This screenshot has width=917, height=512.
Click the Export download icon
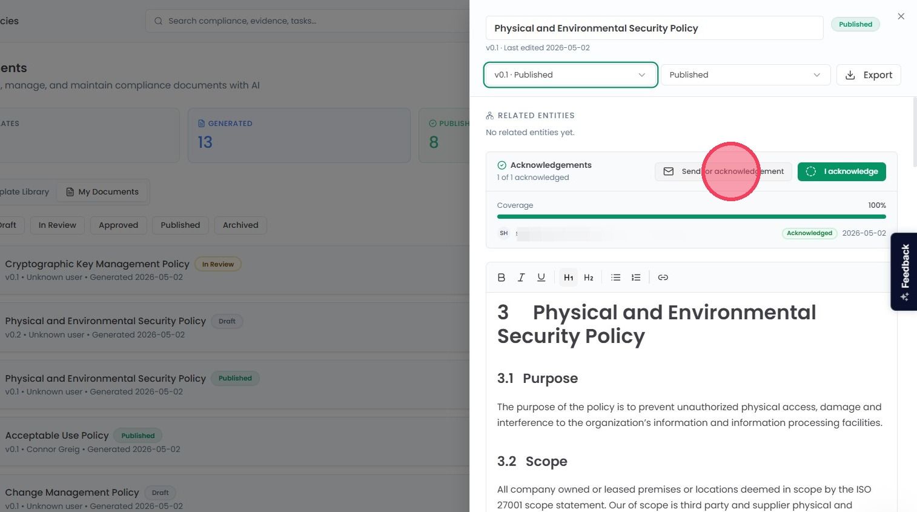point(850,75)
